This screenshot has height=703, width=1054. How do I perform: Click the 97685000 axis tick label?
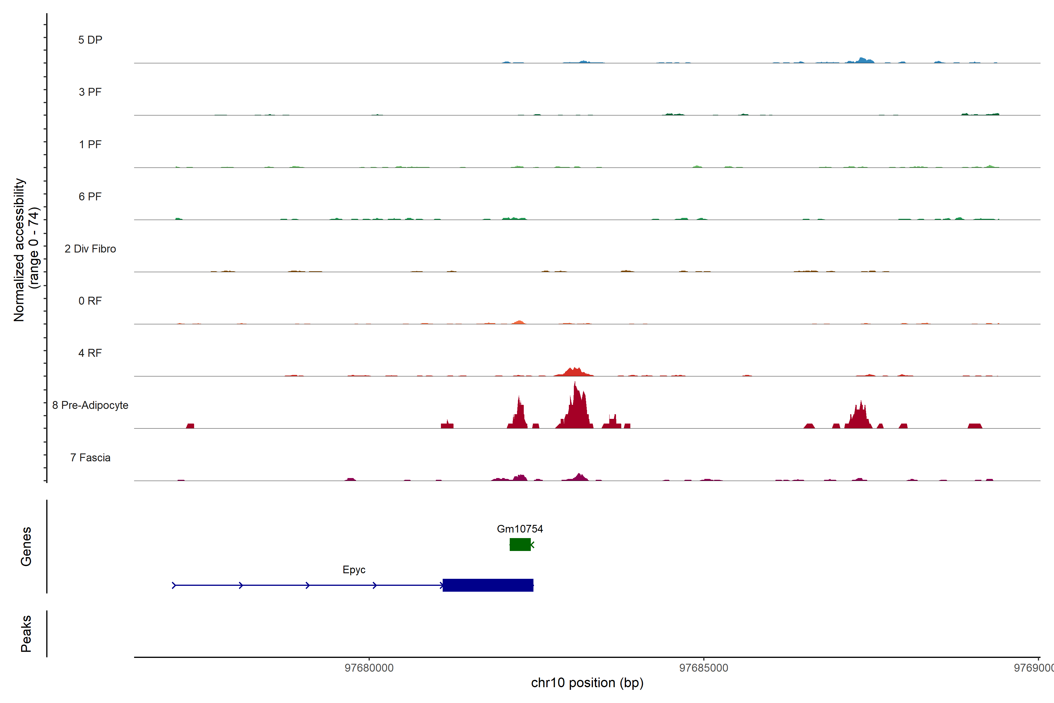click(x=704, y=668)
